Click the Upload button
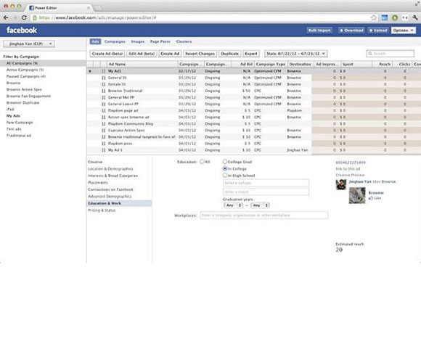Image resolution: width=421 pixels, height=341 pixels. click(378, 30)
